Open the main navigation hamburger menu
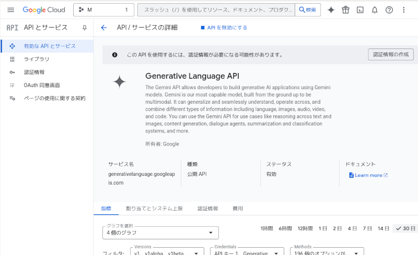This screenshot has height=255, width=418. pyautogui.click(x=10, y=10)
